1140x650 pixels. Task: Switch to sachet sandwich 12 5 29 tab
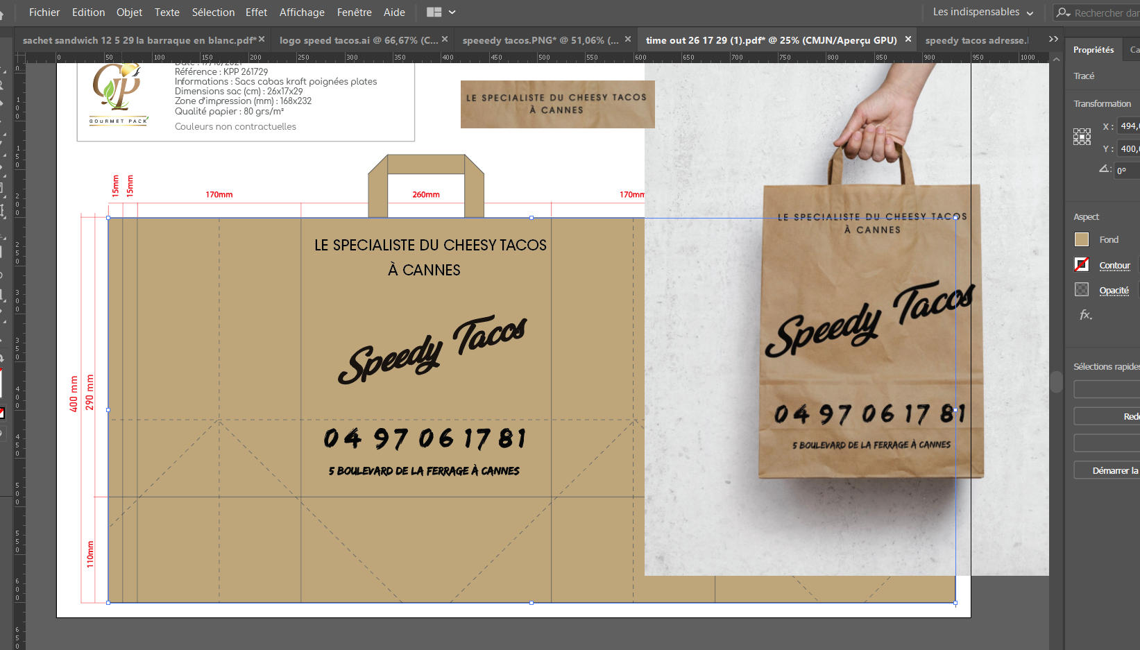tap(139, 40)
